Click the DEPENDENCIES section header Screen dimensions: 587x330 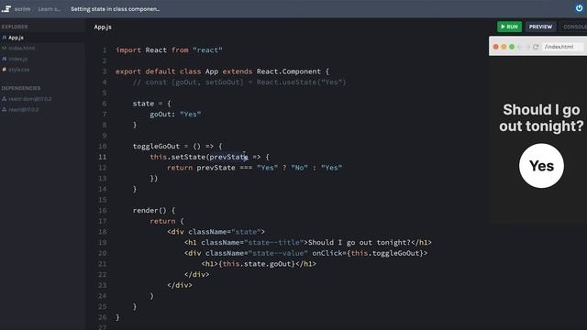[20, 88]
